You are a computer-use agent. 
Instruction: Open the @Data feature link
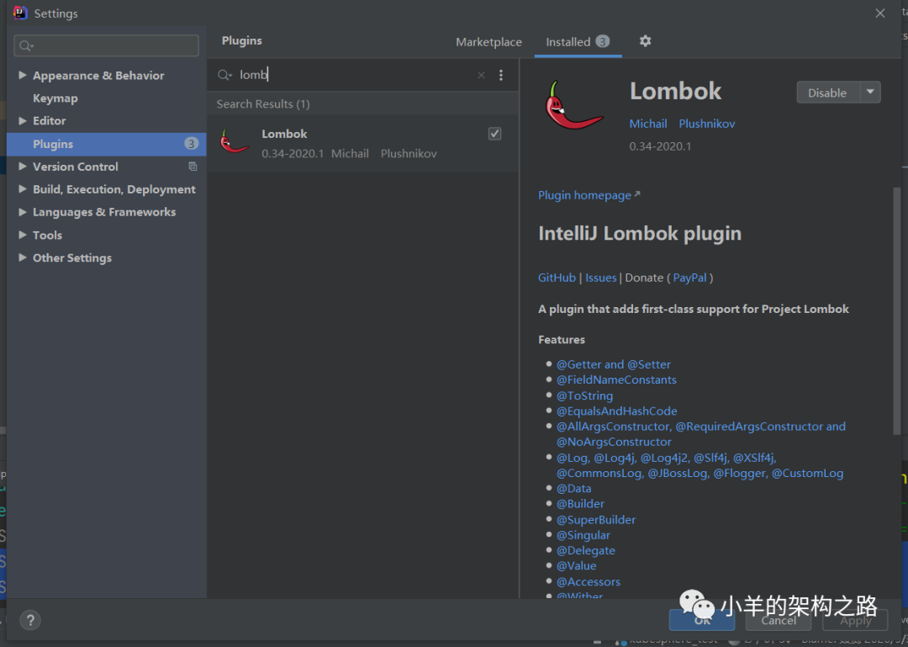pos(574,489)
